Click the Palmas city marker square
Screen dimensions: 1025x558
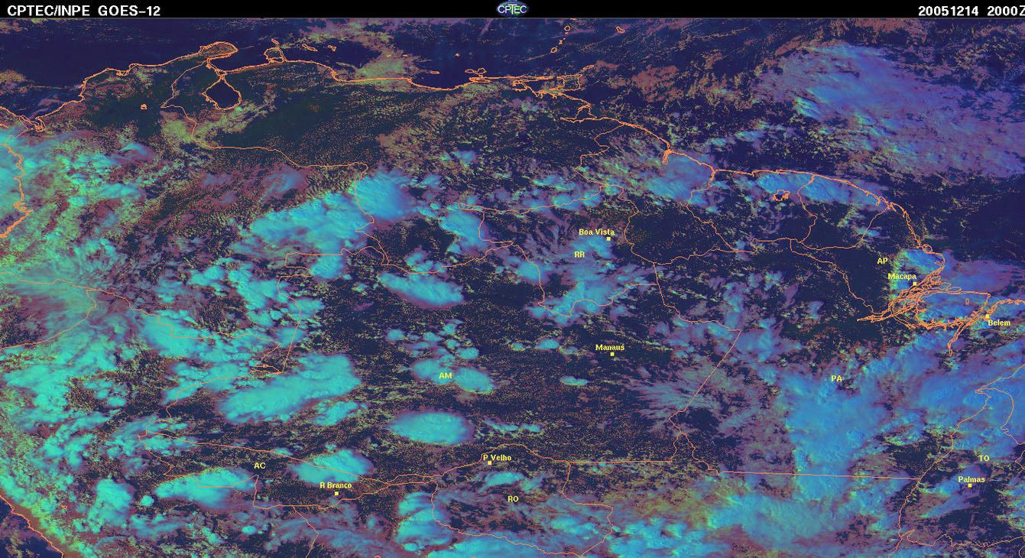tap(969, 485)
